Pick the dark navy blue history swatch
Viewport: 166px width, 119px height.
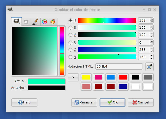click(x=123, y=87)
